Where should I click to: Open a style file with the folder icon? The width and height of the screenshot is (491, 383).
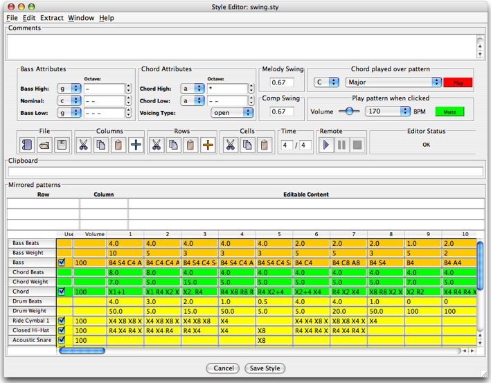pos(45,145)
